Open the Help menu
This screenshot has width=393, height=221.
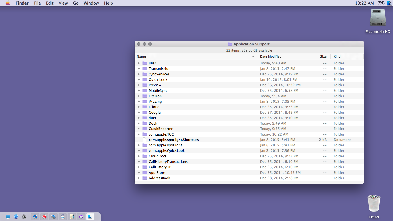coord(108,3)
